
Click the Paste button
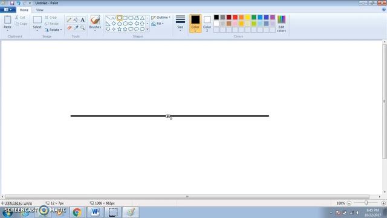tap(7, 22)
